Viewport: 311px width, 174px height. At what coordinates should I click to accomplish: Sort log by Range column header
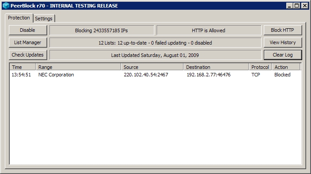78,67
